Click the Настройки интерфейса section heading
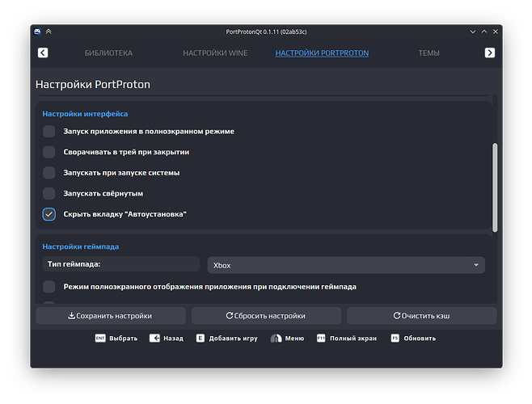This screenshot has height=404, width=532. (x=85, y=114)
